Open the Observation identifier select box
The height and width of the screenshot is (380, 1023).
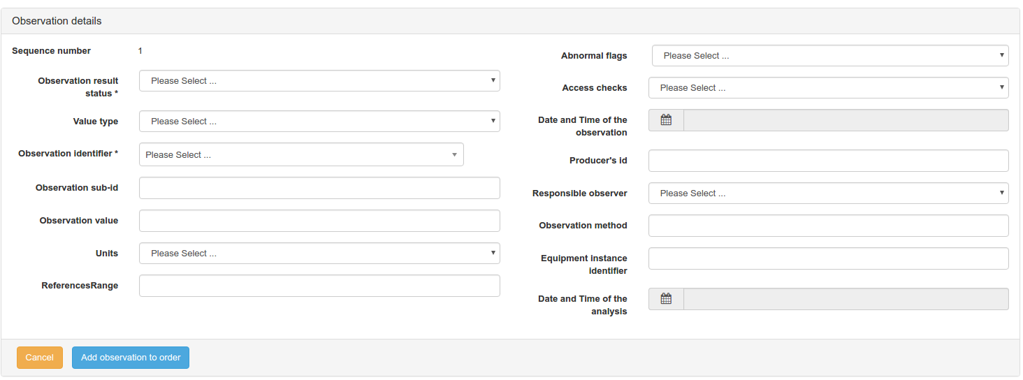(301, 155)
